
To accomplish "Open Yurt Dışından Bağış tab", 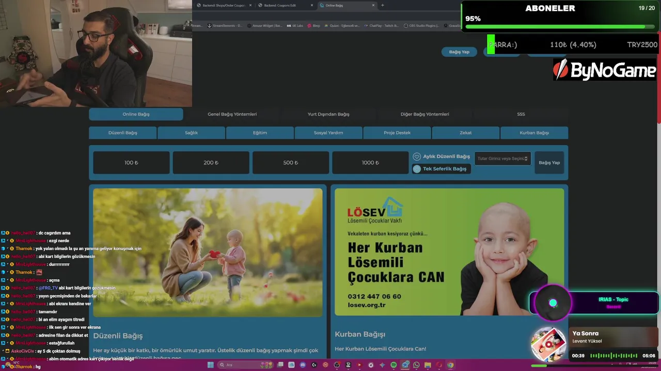I will 328,114.
